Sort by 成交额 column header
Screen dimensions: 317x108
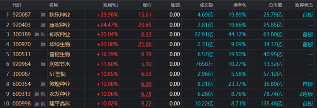point(206,5)
